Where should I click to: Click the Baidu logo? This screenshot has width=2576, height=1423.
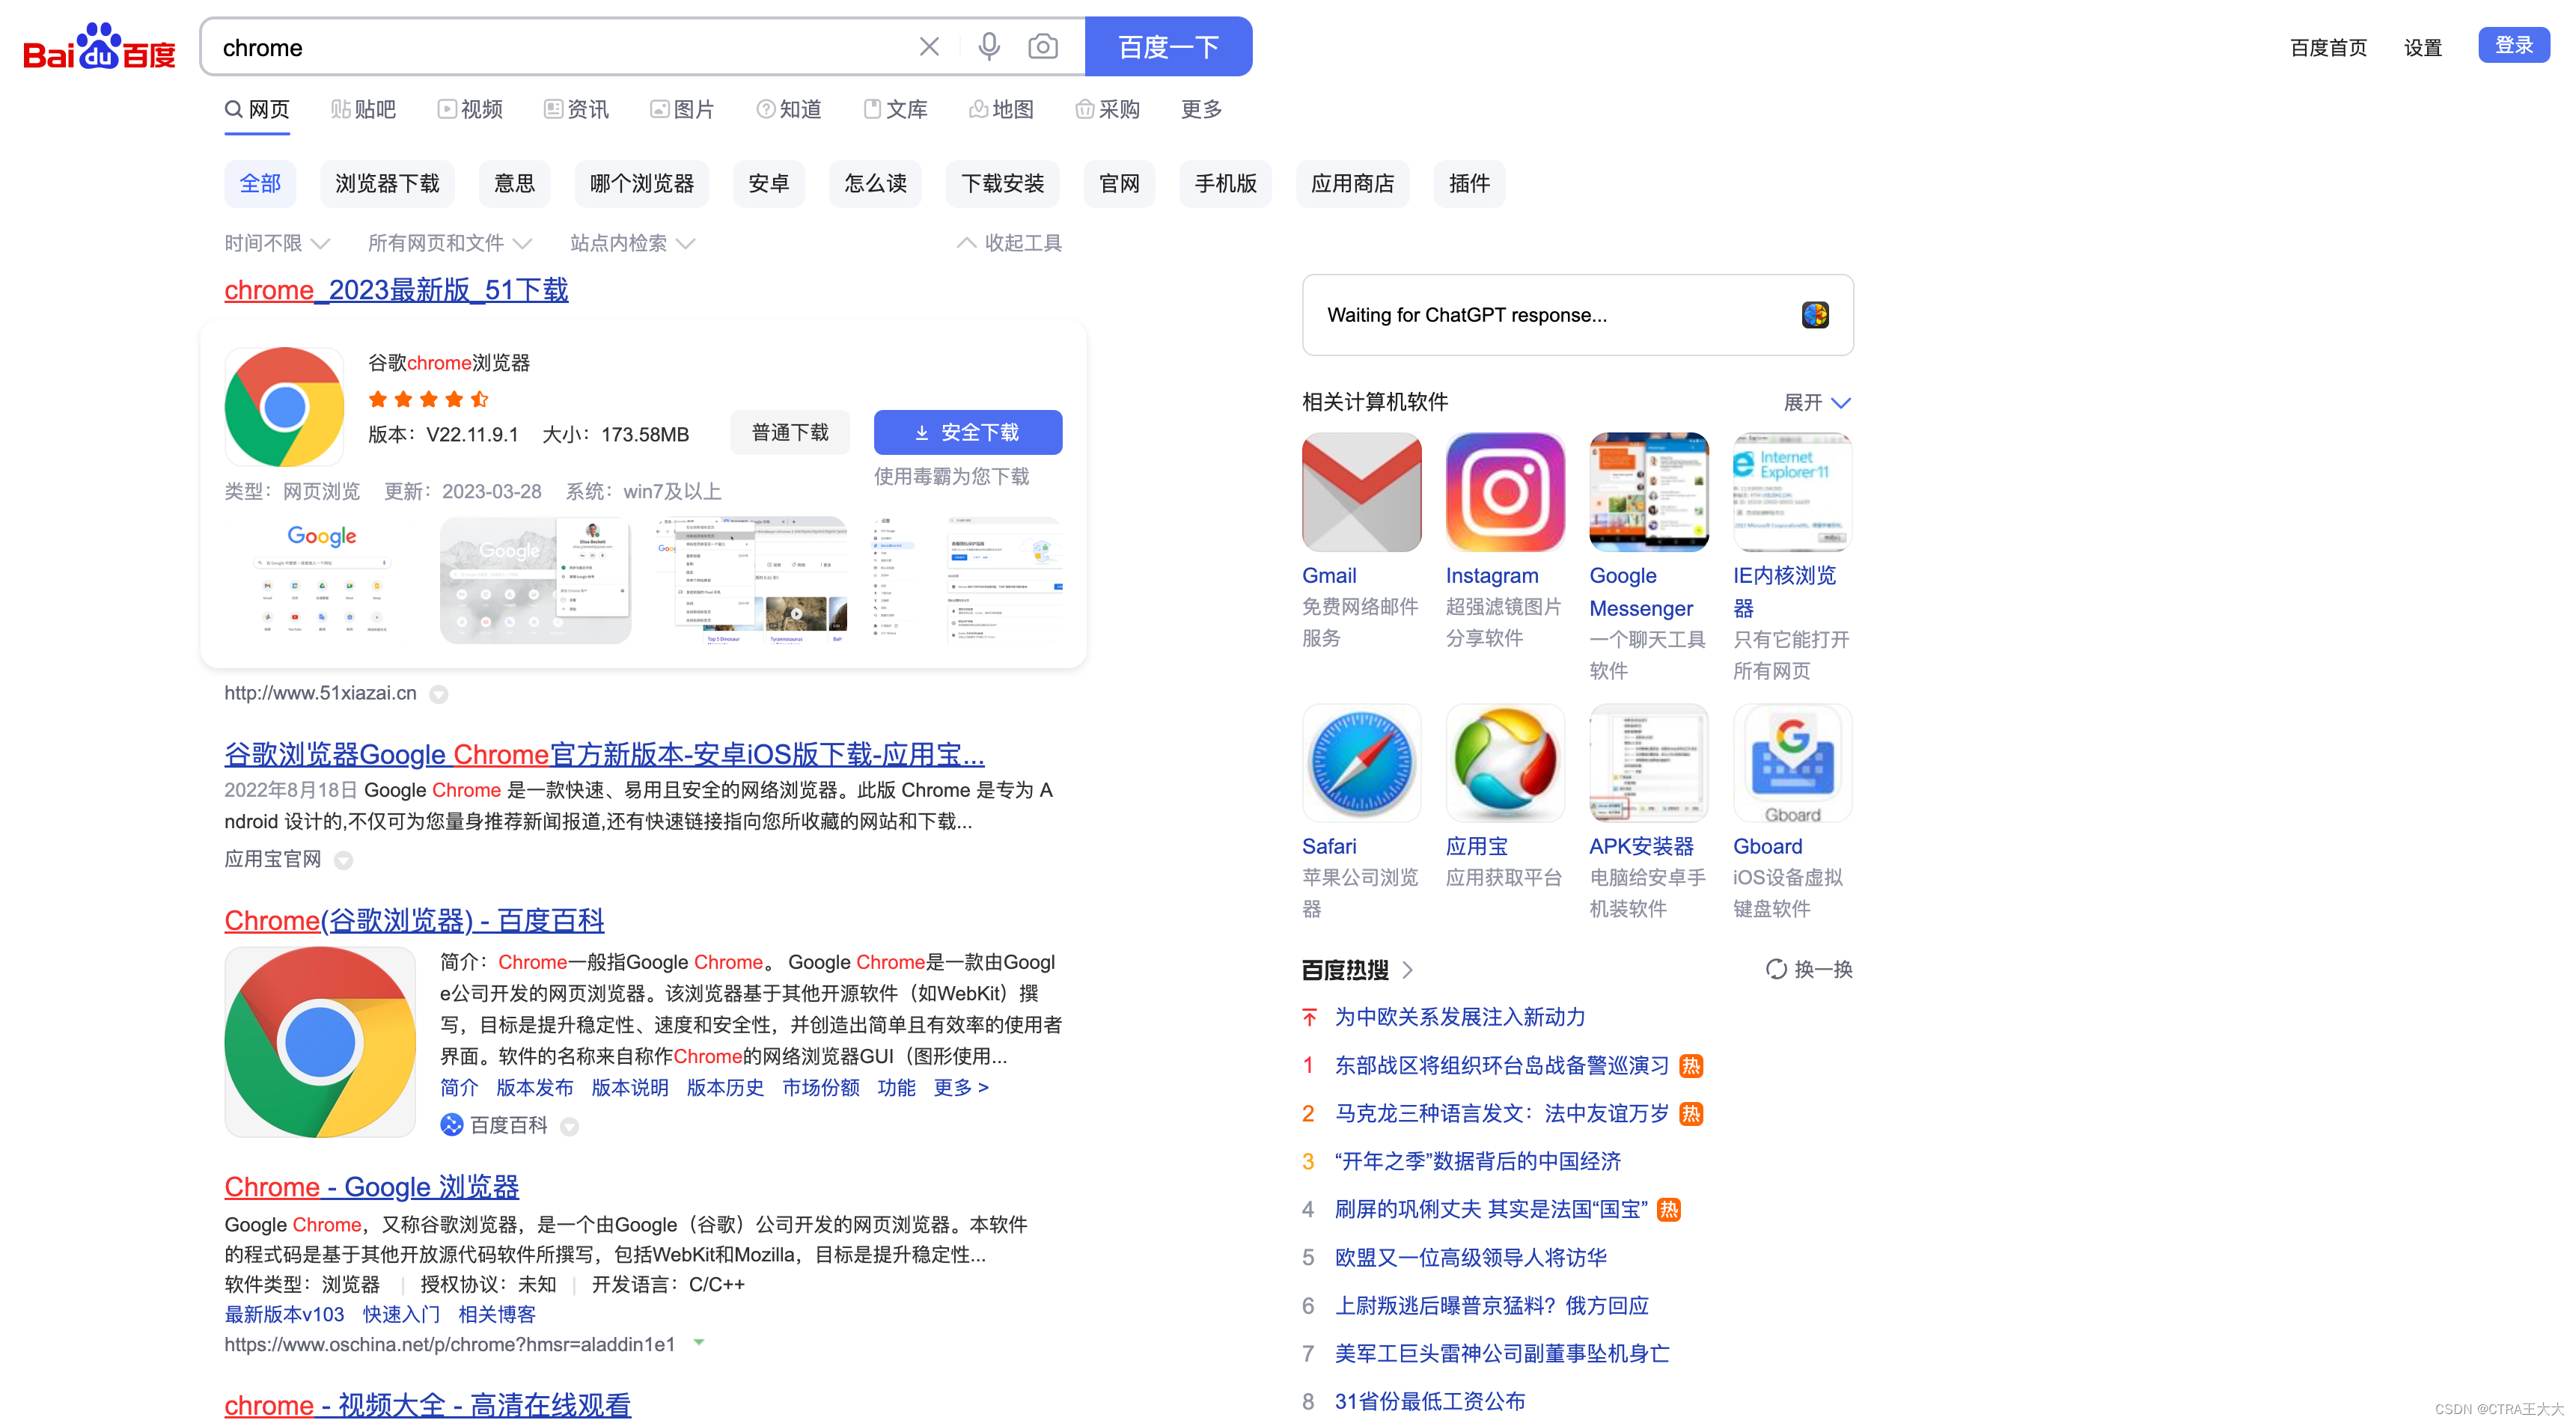point(99,47)
